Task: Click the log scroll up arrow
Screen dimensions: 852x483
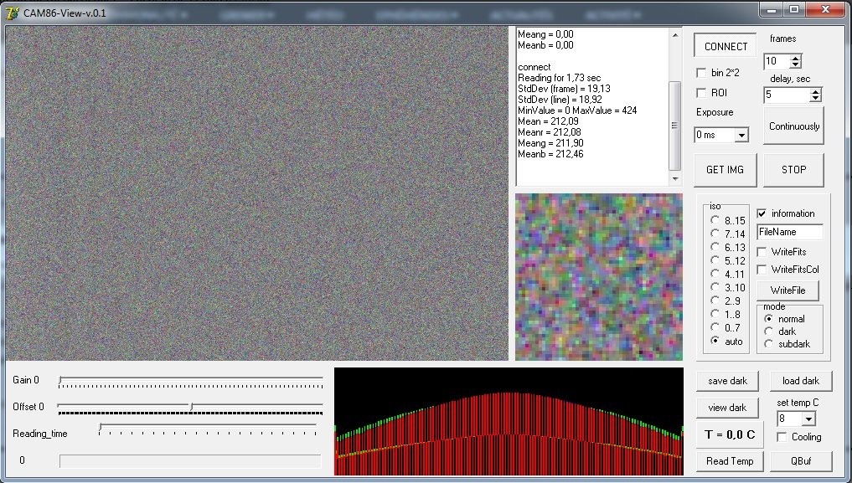Action: 675,35
